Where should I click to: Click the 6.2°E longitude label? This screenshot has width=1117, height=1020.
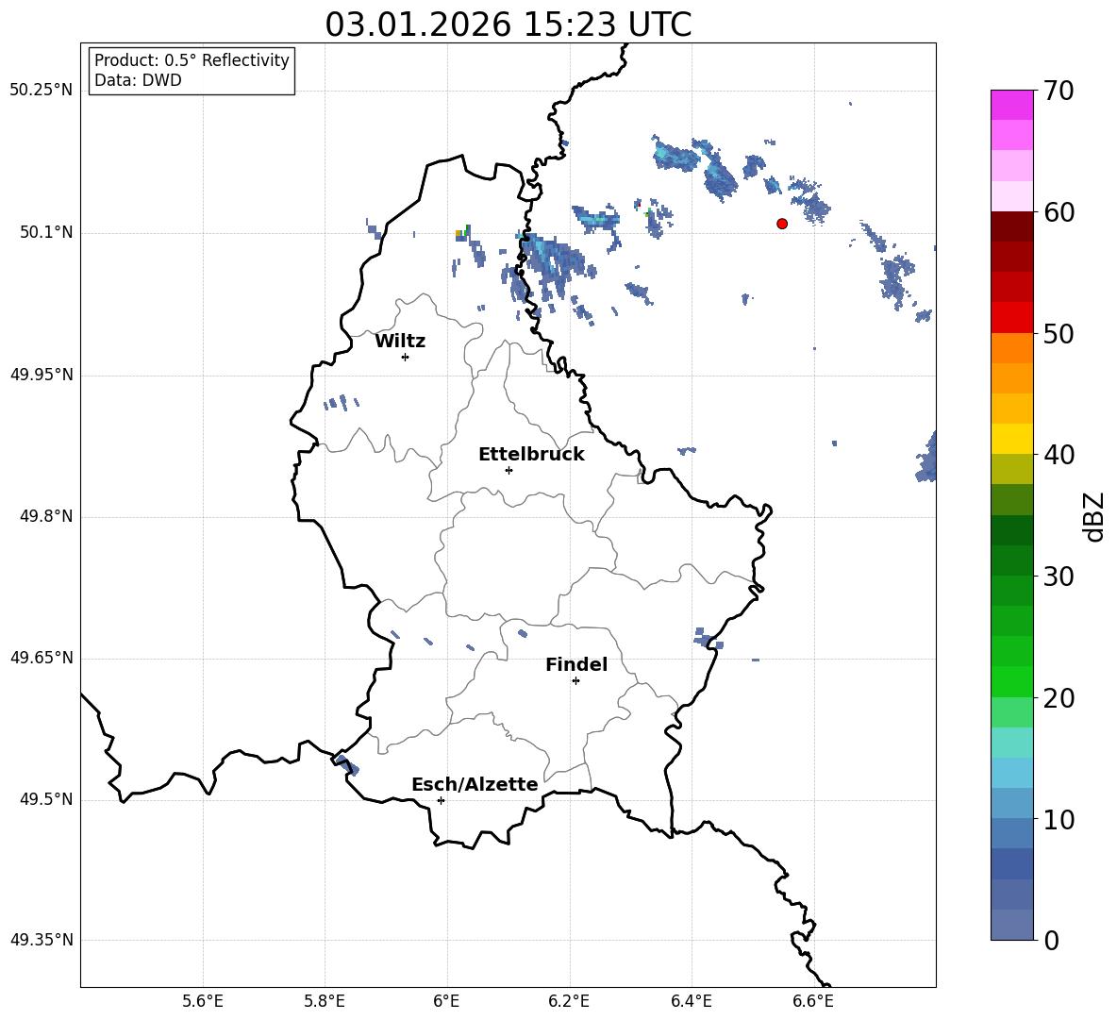tap(569, 1001)
